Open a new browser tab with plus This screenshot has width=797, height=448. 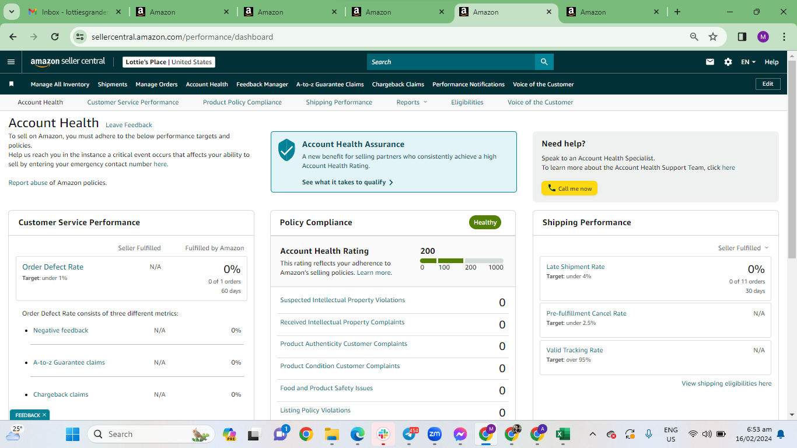(677, 12)
